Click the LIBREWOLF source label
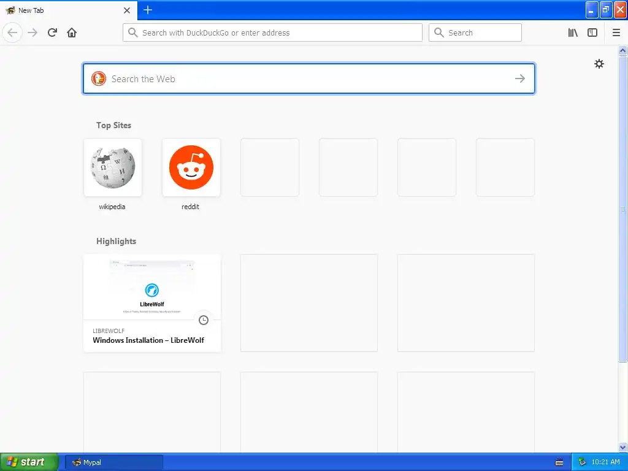 [x=109, y=331]
